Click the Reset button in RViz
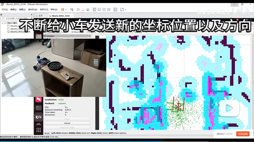 click(47, 133)
